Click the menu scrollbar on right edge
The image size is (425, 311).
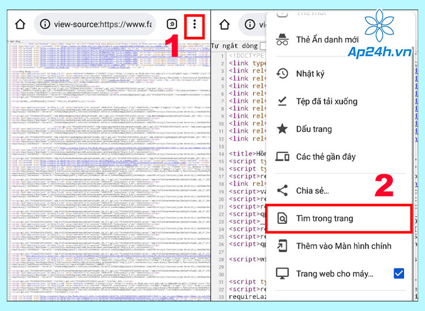[413, 173]
